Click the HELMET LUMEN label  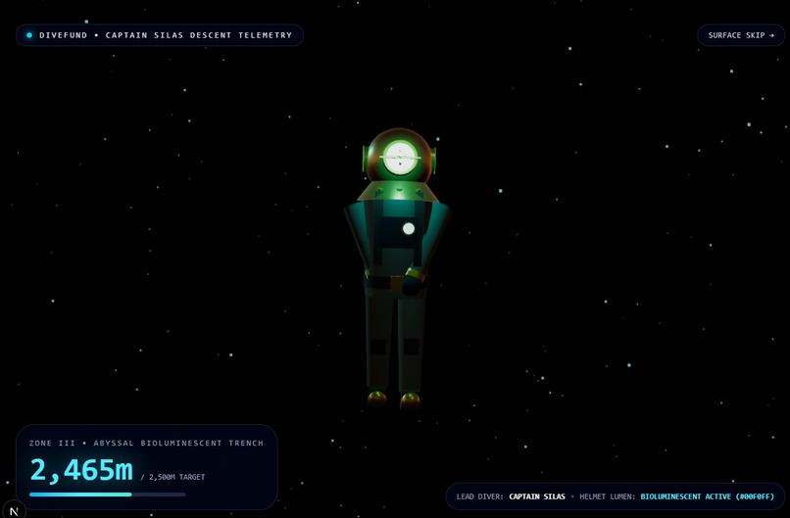coord(606,496)
